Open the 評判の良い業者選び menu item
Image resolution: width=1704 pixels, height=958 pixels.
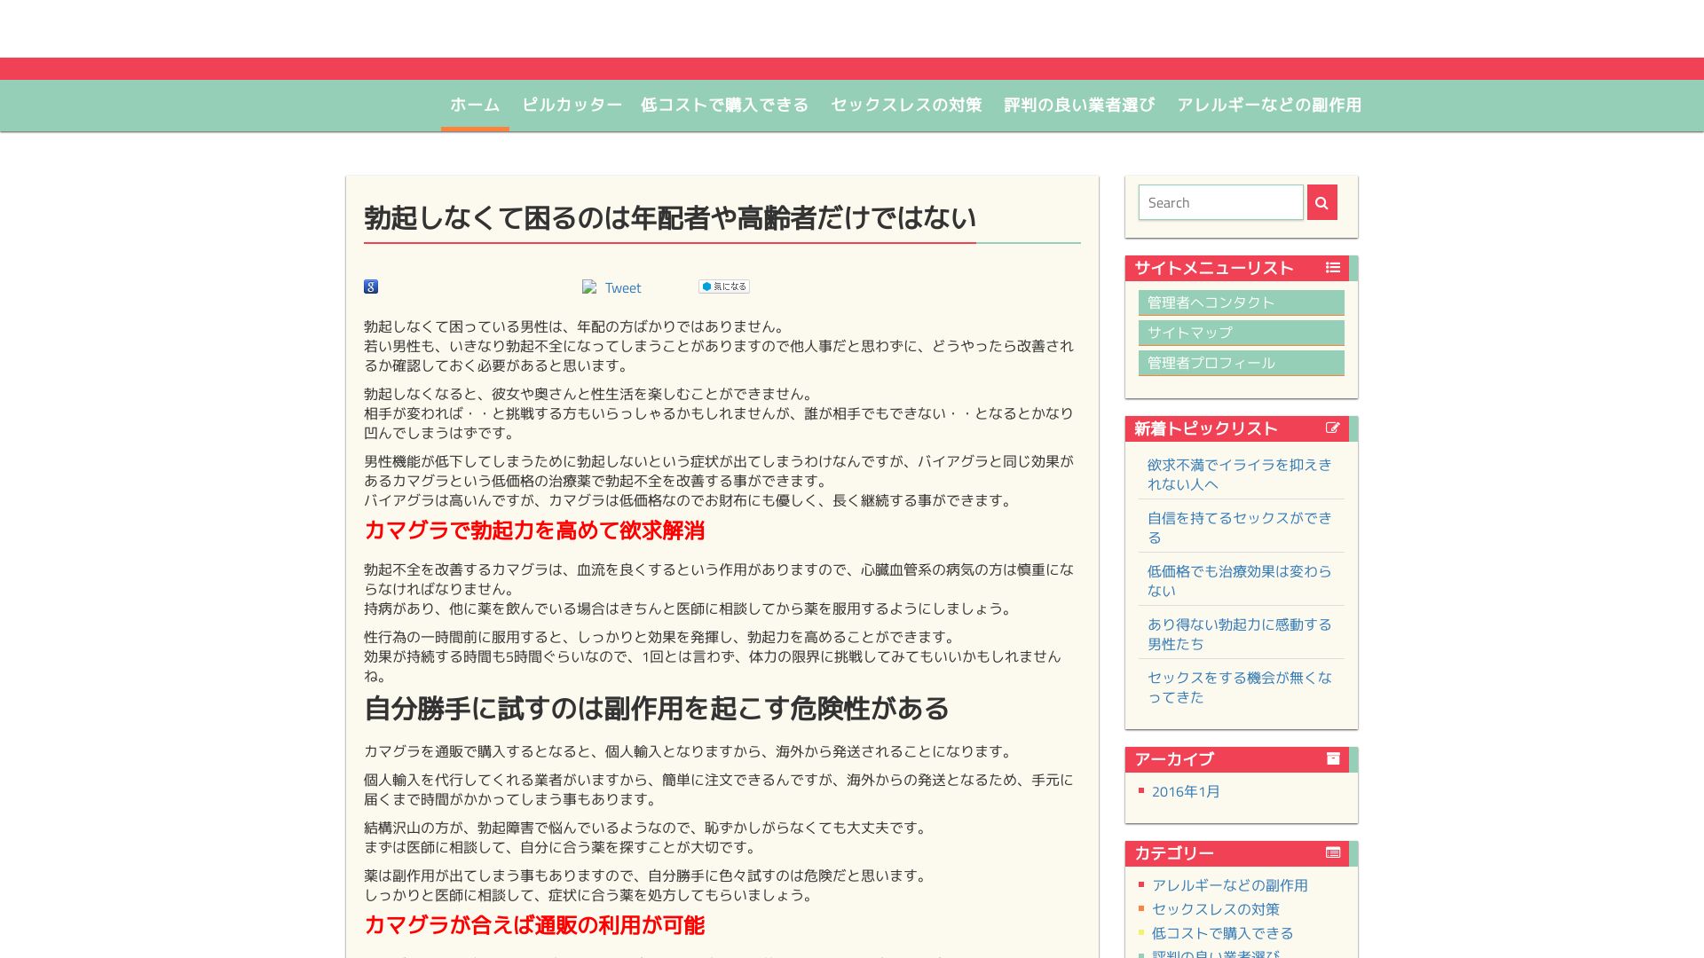(x=1079, y=105)
